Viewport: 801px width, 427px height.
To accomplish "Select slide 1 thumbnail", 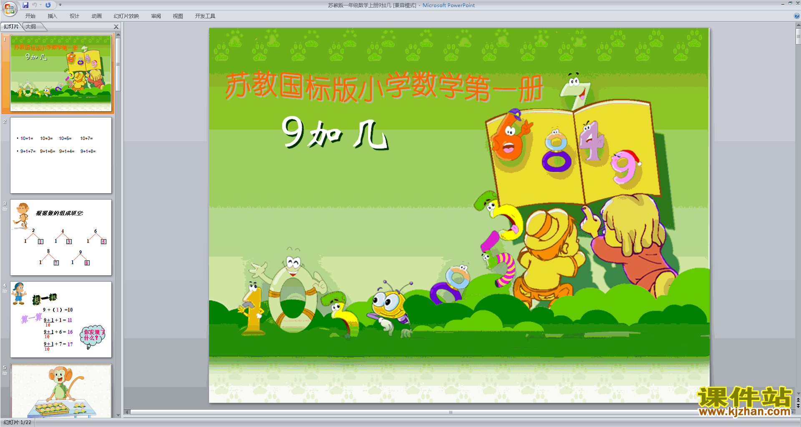I will point(61,73).
